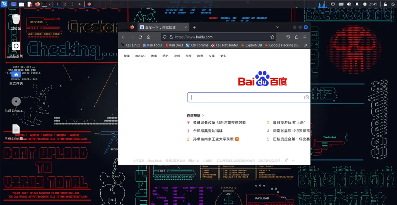Close the 百度一下 browser tab
Image resolution: width=397 pixels, height=205 pixels.
(x=186, y=27)
